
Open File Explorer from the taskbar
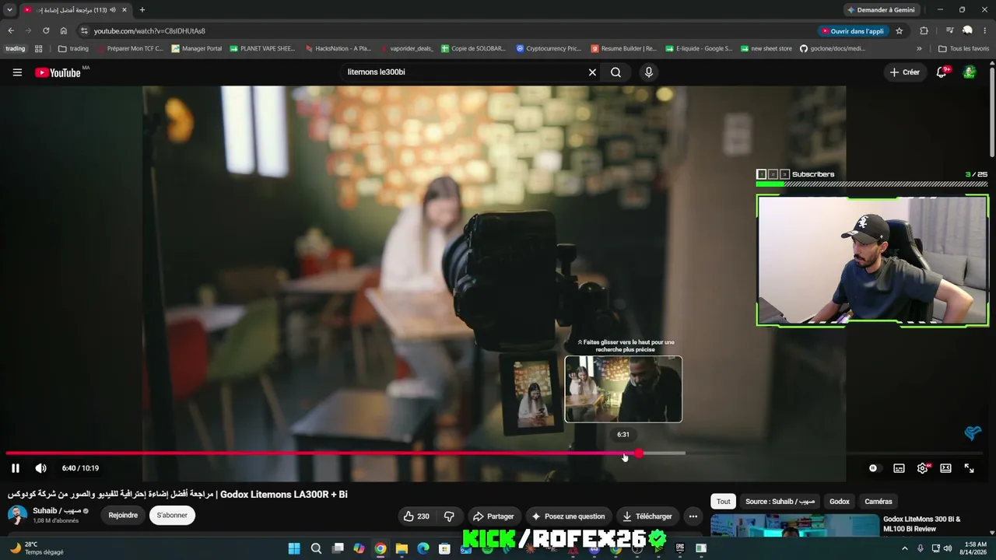click(x=402, y=548)
